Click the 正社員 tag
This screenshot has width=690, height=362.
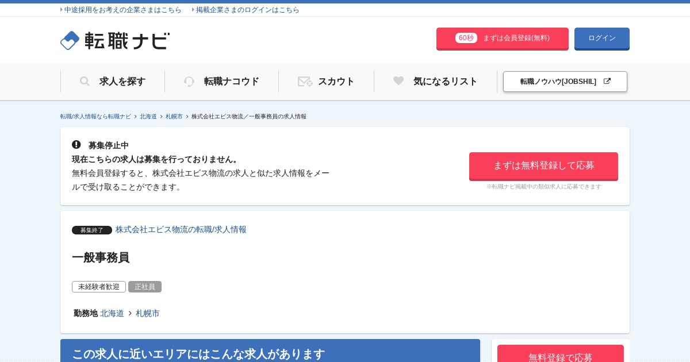click(x=145, y=287)
